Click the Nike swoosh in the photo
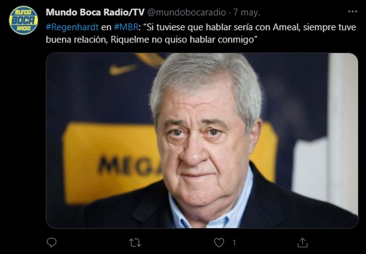This screenshot has height=254, width=366. point(123,69)
